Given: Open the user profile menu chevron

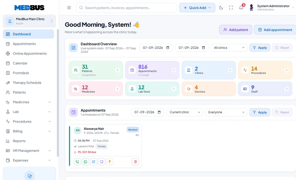Looking at the screenshot, I should [x=293, y=8].
